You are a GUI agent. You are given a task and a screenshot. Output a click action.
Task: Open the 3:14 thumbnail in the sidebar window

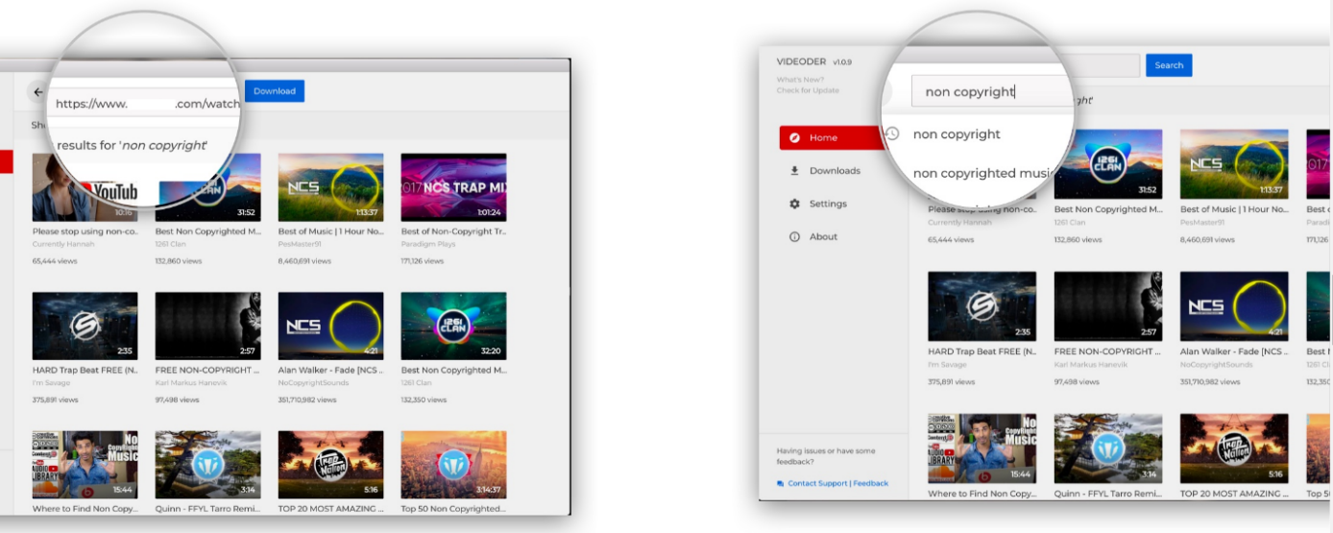pyautogui.click(x=1108, y=448)
